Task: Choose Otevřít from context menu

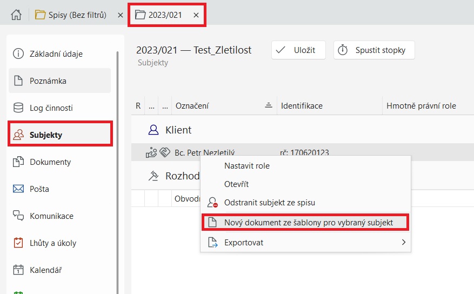Action: point(305,184)
